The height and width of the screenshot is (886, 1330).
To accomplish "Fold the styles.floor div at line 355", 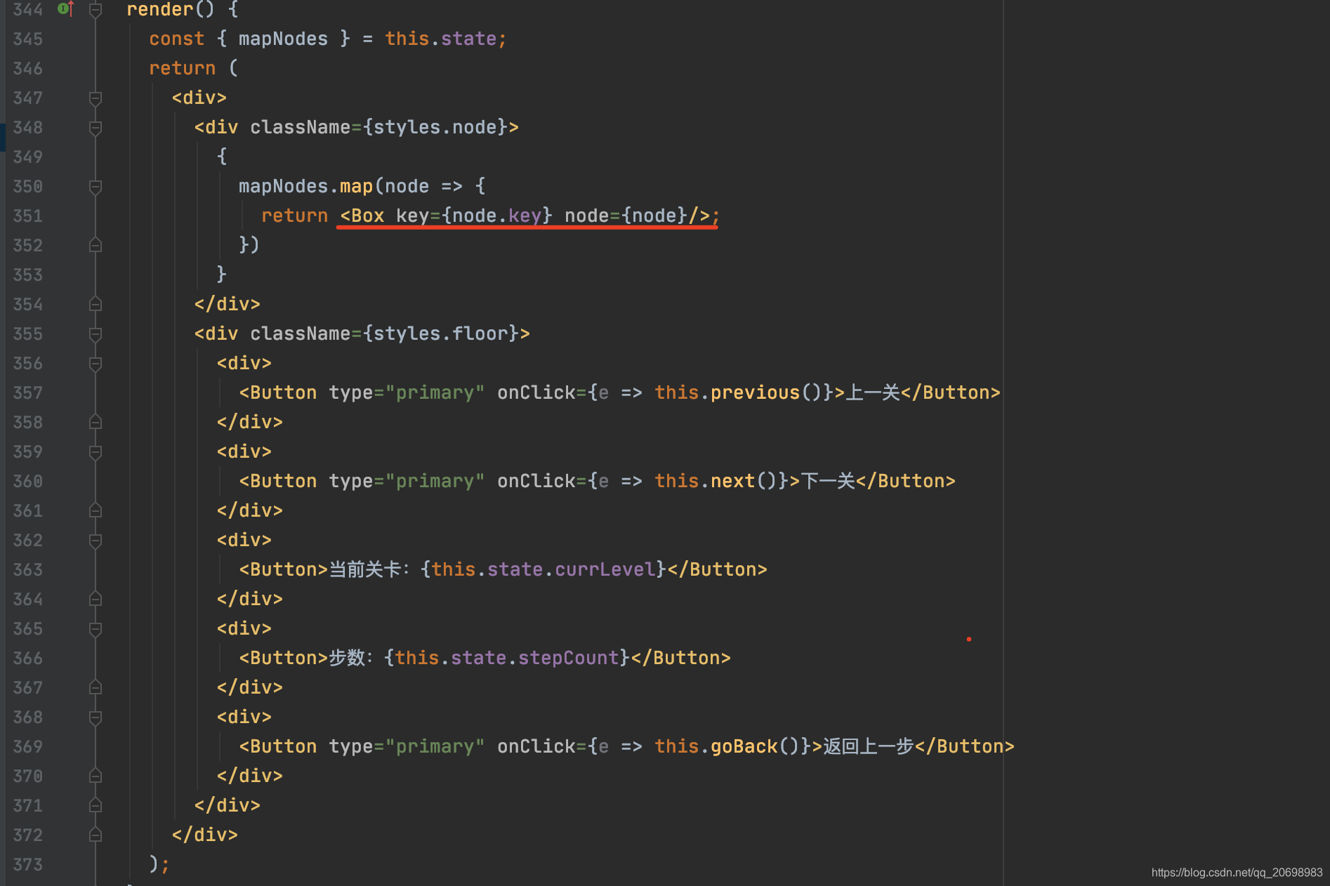I will coord(96,334).
